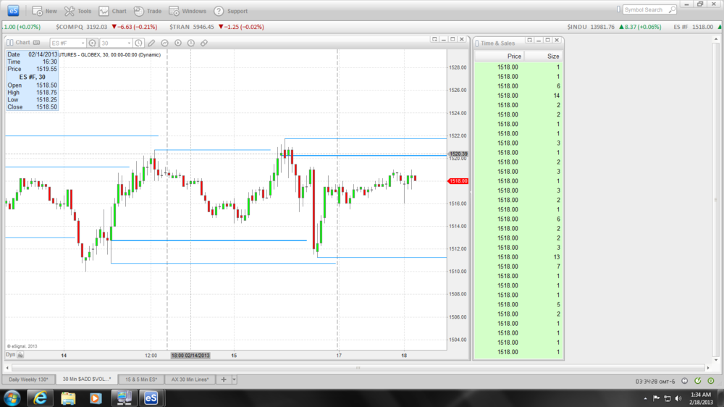724x407 pixels.
Task: Click the red 1518.00 last price label
Action: [458, 181]
